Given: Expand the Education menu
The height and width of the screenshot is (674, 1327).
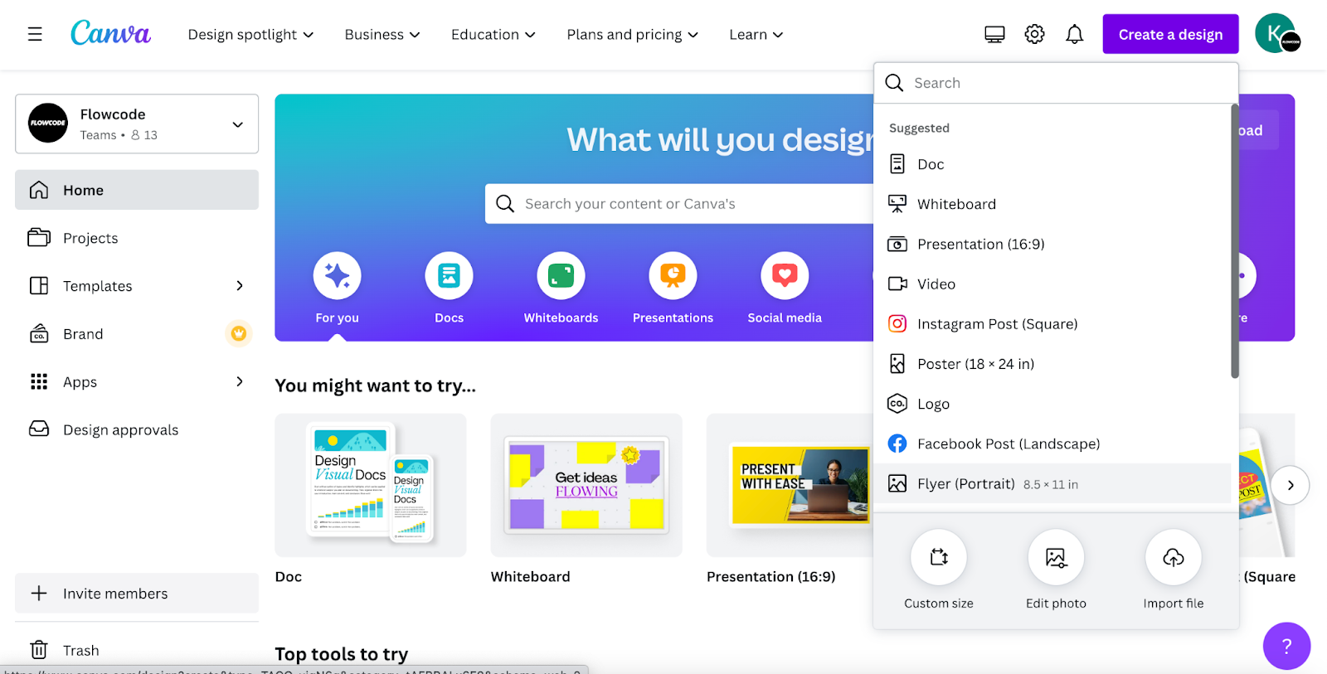Looking at the screenshot, I should tap(493, 34).
